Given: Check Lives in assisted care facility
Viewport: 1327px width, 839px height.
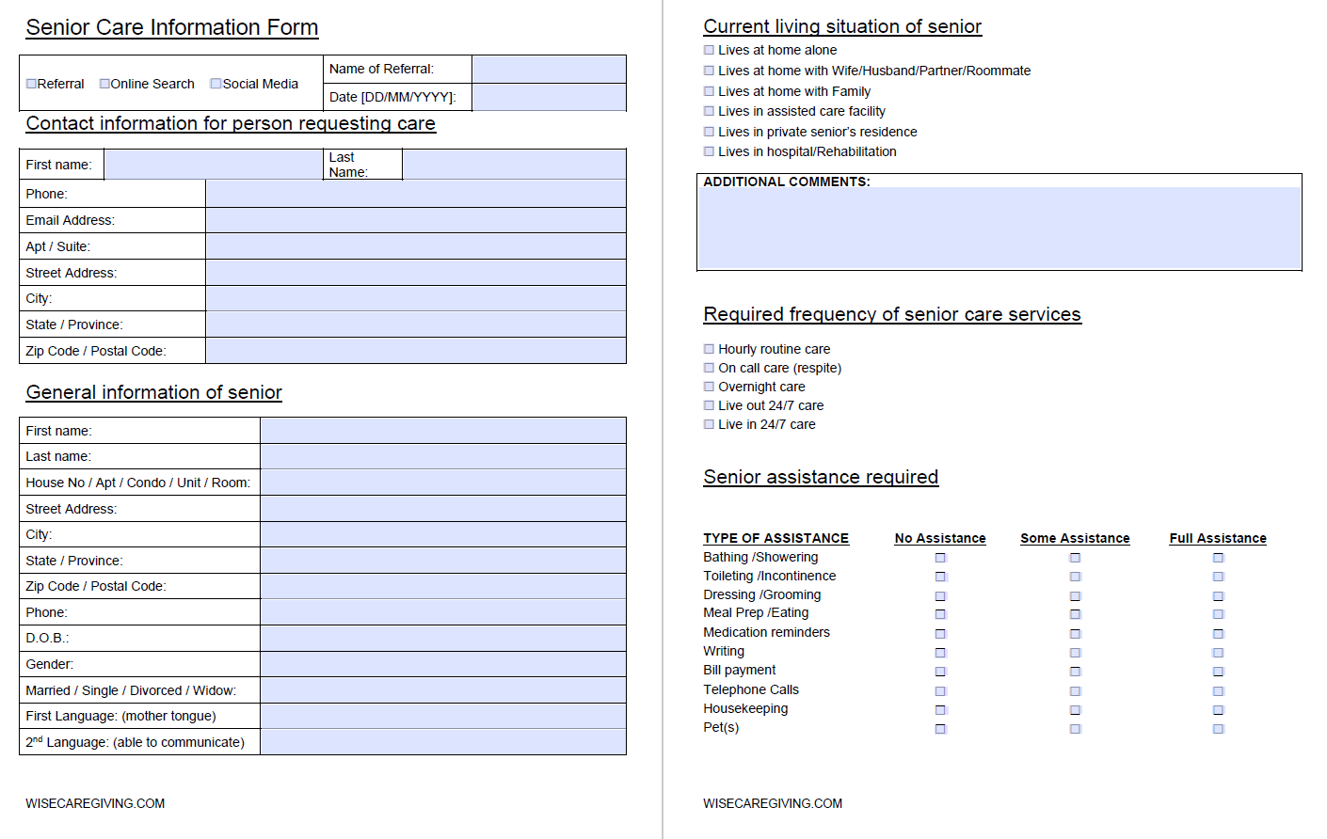Looking at the screenshot, I should click(x=710, y=111).
